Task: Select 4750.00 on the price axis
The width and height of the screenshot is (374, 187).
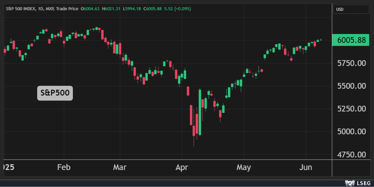Action: [352, 154]
